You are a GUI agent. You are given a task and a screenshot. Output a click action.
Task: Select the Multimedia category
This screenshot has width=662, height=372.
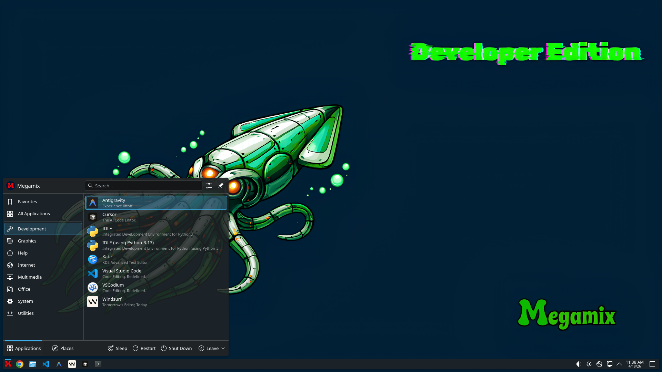pos(30,277)
